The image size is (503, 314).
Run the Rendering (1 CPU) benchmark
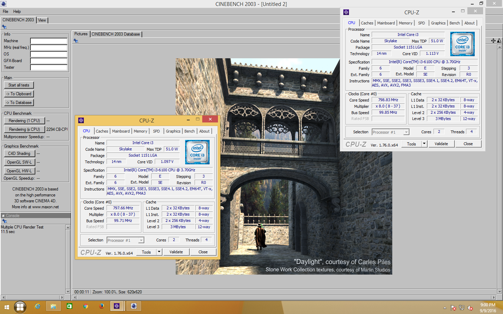24,121
